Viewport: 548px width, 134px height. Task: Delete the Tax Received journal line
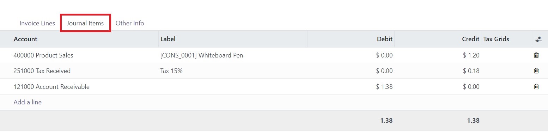536,71
